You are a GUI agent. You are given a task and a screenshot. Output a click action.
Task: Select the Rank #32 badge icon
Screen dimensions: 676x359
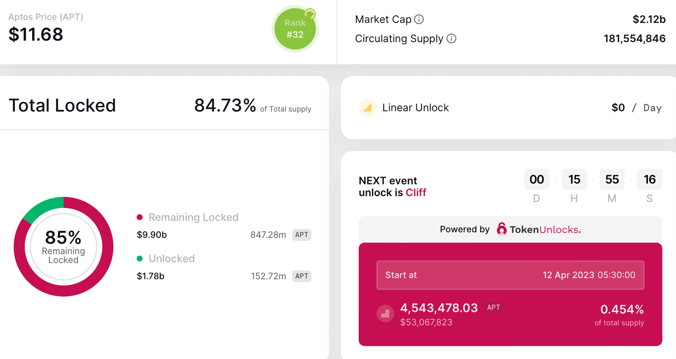295,29
